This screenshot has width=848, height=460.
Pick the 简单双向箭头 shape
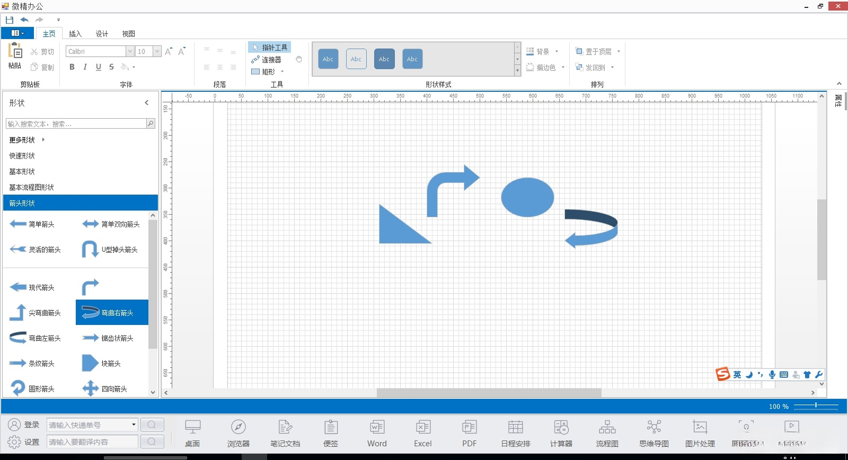point(111,224)
